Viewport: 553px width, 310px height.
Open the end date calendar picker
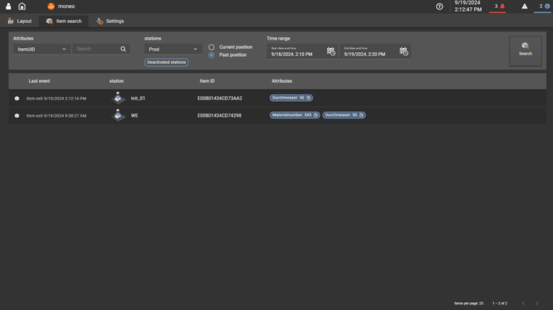[404, 51]
